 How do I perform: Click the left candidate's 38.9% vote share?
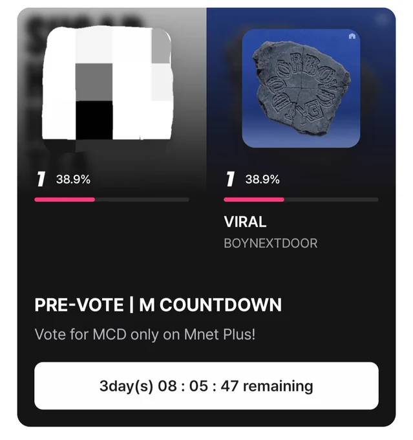coord(73,179)
